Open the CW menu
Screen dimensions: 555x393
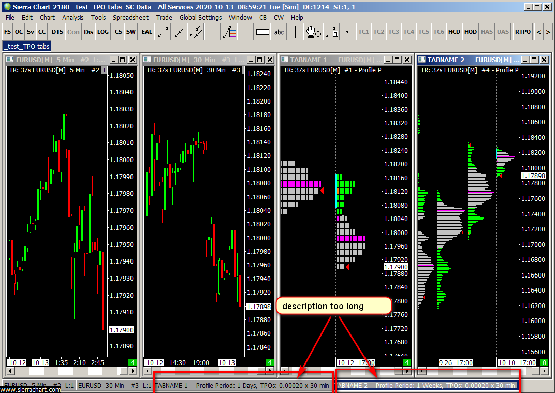click(x=279, y=18)
